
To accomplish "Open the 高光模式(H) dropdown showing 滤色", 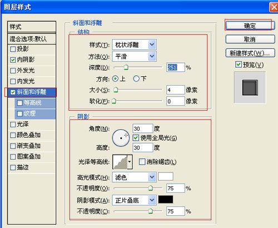I will tap(134, 177).
